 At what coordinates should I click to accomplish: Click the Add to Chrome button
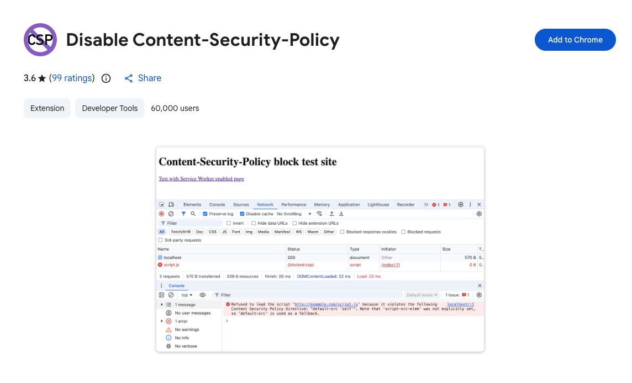(x=575, y=40)
